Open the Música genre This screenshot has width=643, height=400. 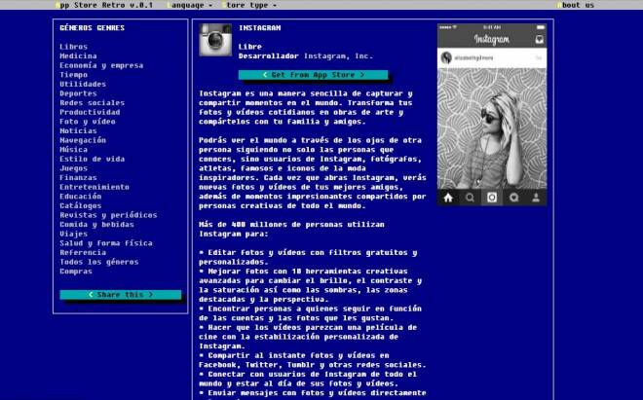tap(73, 150)
